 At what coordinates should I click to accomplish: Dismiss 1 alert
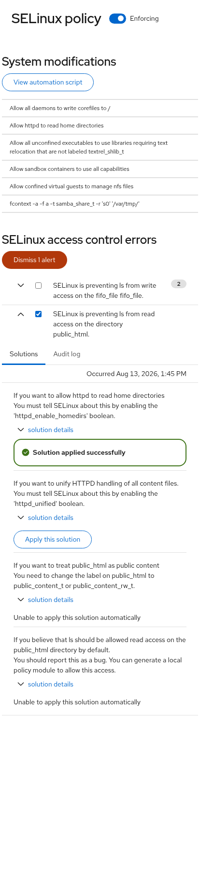(34, 260)
